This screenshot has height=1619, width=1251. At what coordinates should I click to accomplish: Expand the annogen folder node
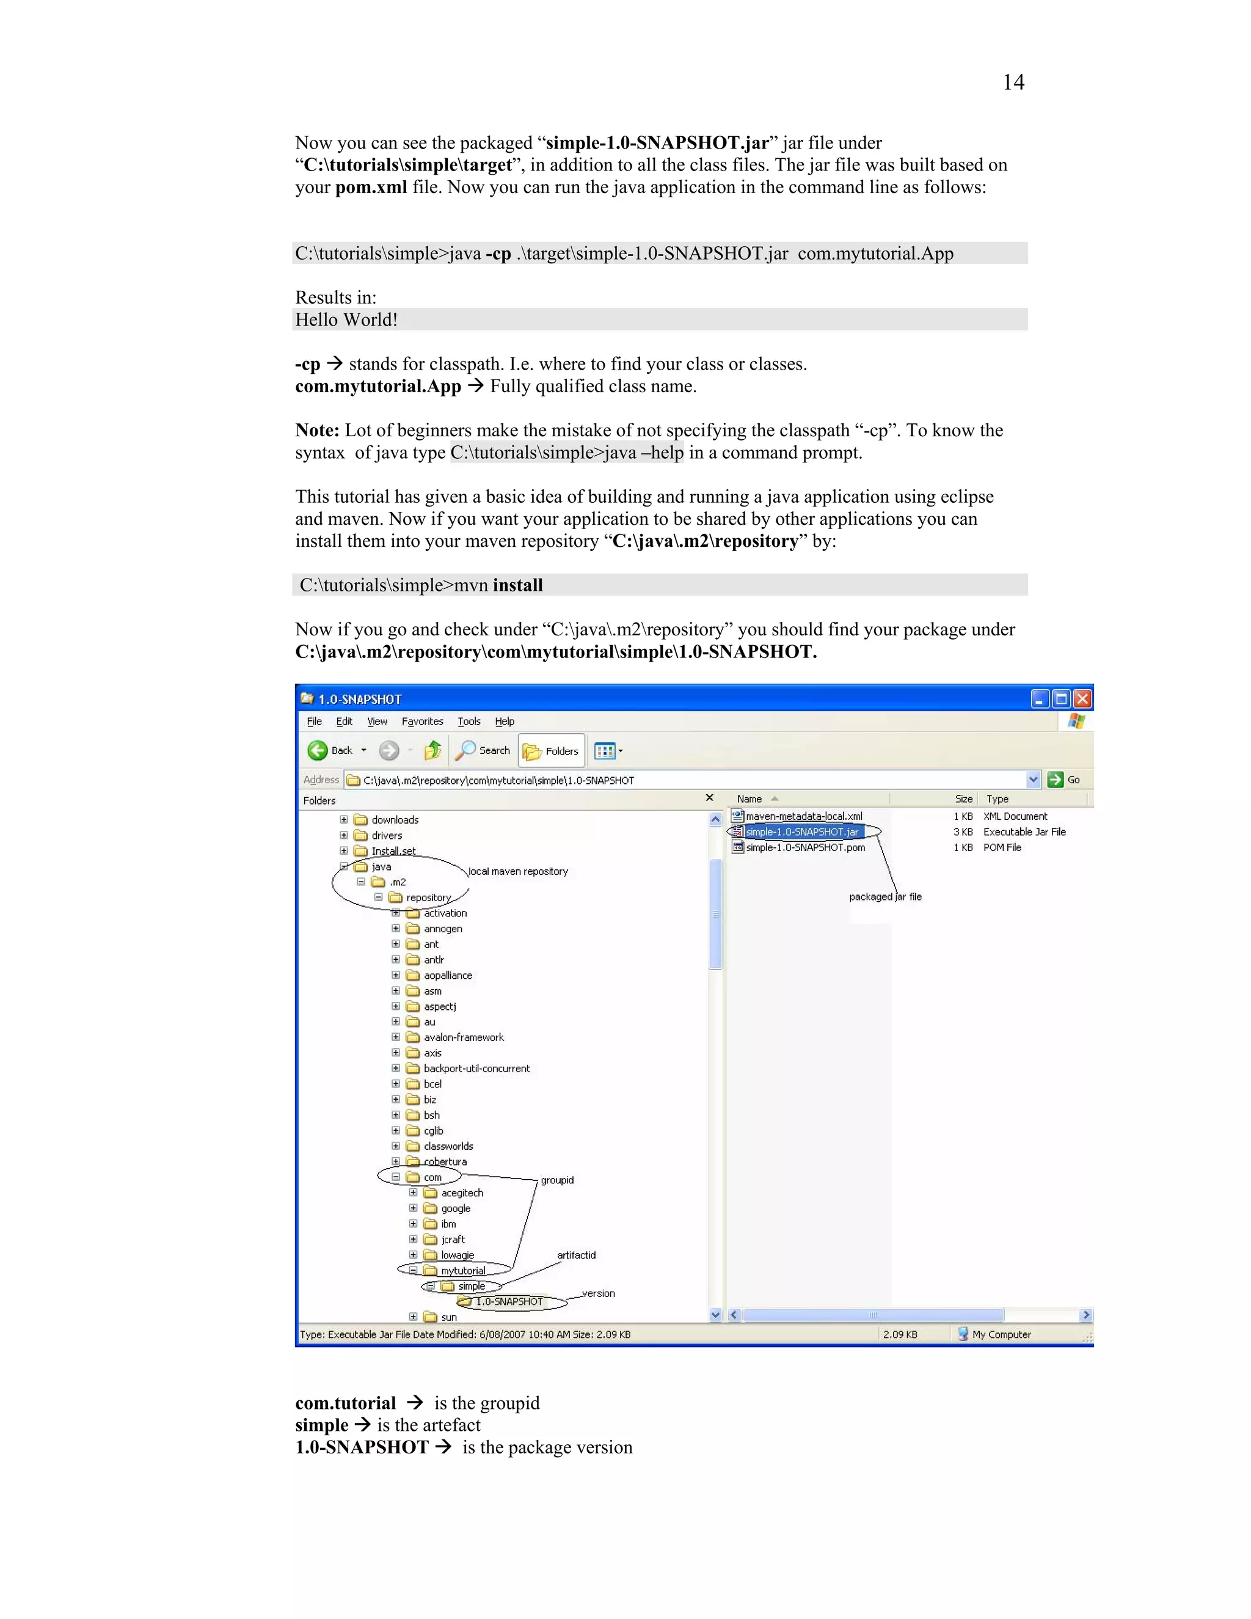click(396, 928)
